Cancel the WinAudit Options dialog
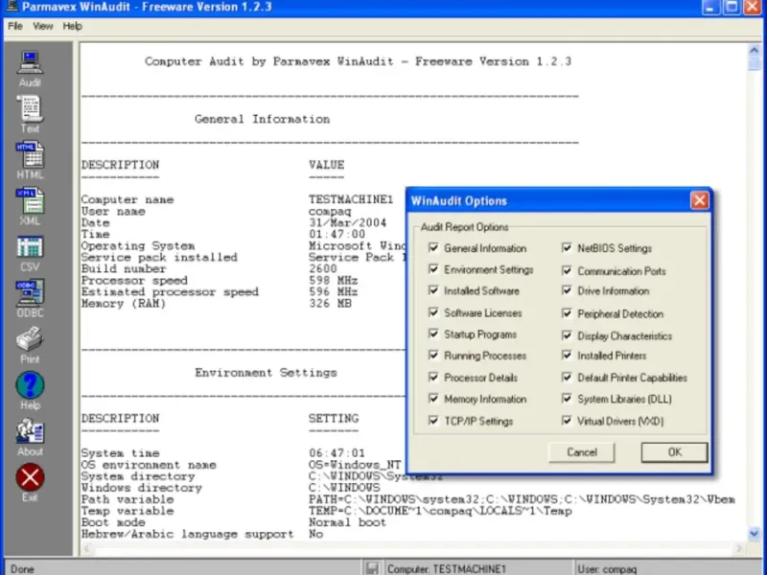Viewport: 767px width, 575px height. [582, 452]
